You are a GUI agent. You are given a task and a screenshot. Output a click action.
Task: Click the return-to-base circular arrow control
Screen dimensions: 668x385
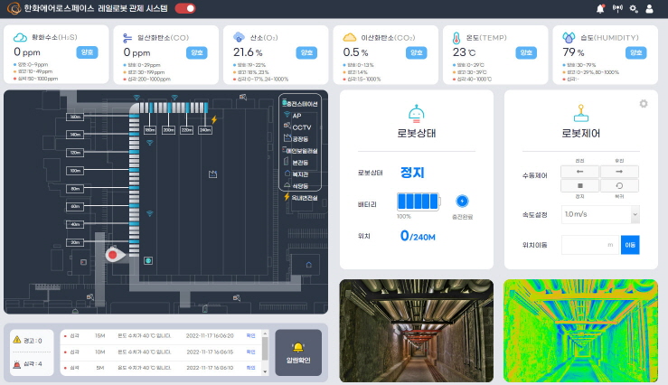619,185
